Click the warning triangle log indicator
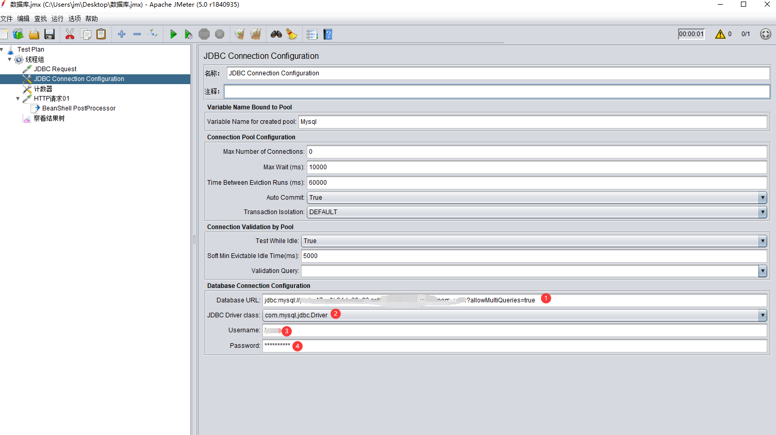The width and height of the screenshot is (776, 435). (x=720, y=34)
